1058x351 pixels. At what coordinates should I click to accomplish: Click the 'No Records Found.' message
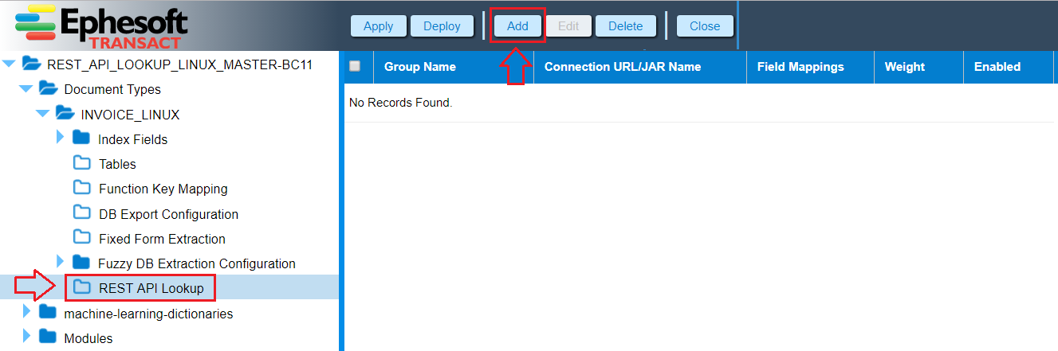[401, 103]
